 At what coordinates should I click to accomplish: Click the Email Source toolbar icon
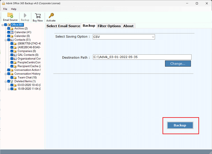pos(10,15)
